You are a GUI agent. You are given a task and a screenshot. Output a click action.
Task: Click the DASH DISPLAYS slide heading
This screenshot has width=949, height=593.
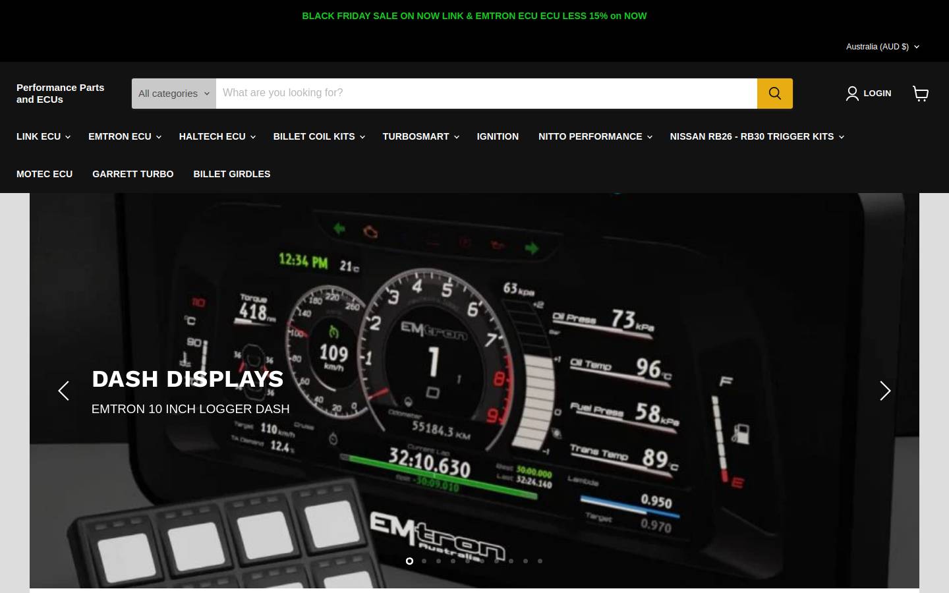[188, 379]
